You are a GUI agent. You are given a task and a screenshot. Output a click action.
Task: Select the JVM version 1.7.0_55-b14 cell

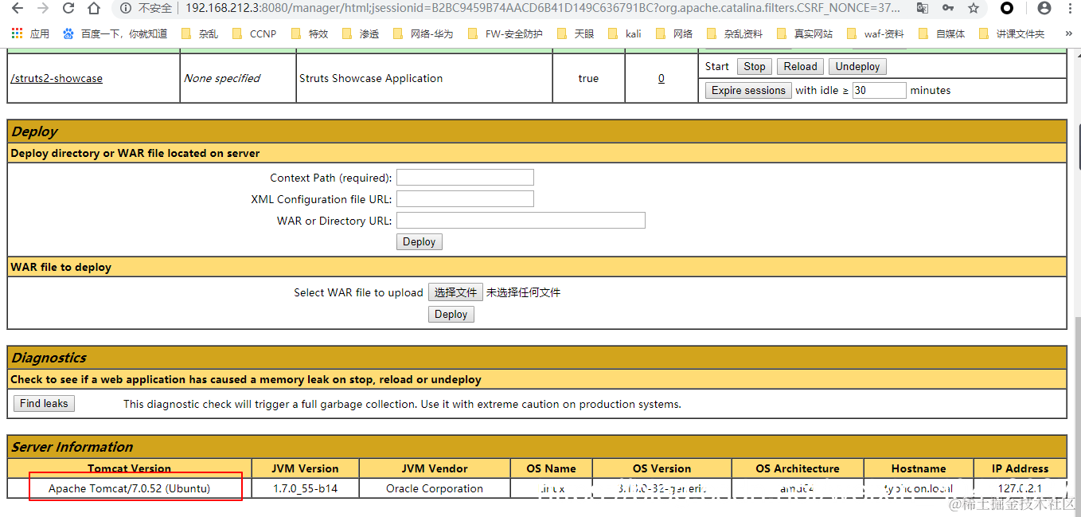coord(305,488)
